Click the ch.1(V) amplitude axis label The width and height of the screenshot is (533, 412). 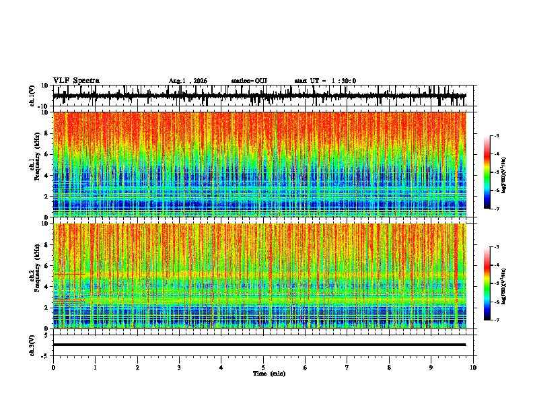32,96
